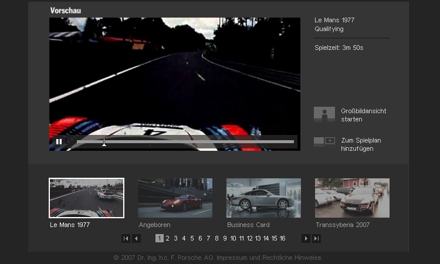Go to page 13
This screenshot has width=440, height=264.
(258, 238)
